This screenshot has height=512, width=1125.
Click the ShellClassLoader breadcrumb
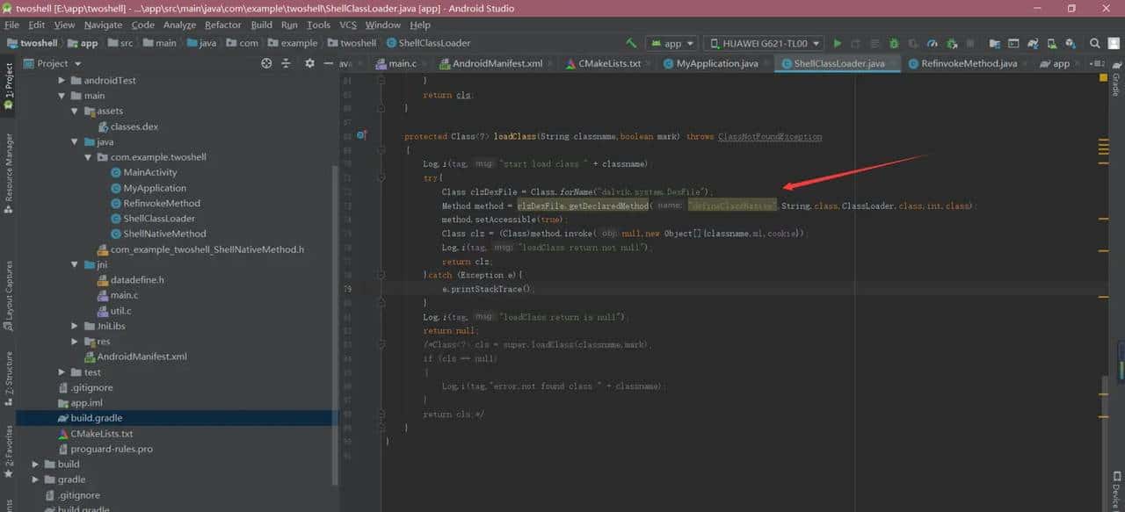point(434,43)
